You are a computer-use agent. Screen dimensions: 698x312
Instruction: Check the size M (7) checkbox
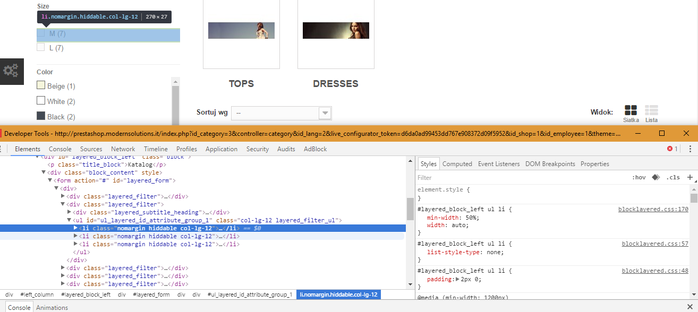pos(40,33)
